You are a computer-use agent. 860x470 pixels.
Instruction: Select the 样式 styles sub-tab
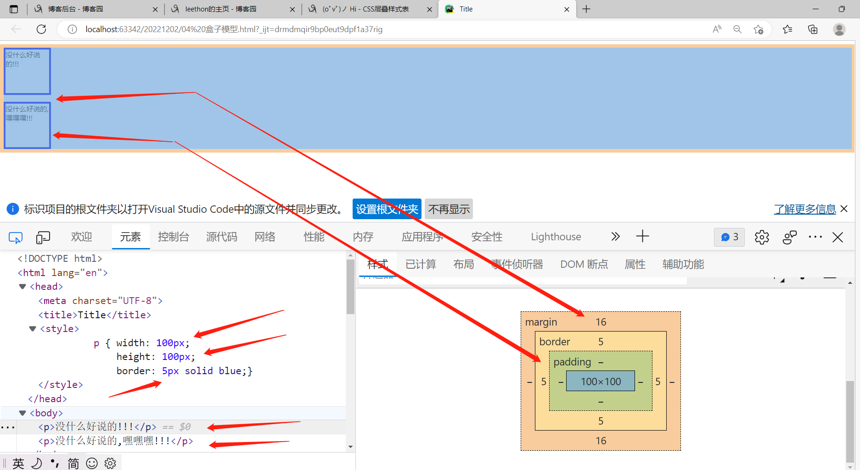point(378,265)
